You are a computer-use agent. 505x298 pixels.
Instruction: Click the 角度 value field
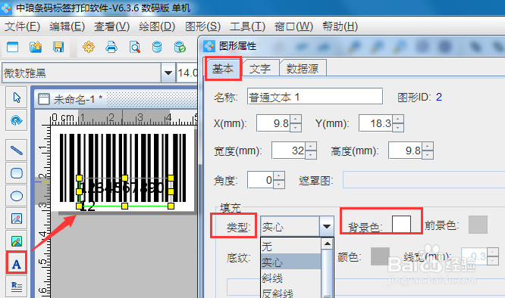pyautogui.click(x=261, y=180)
